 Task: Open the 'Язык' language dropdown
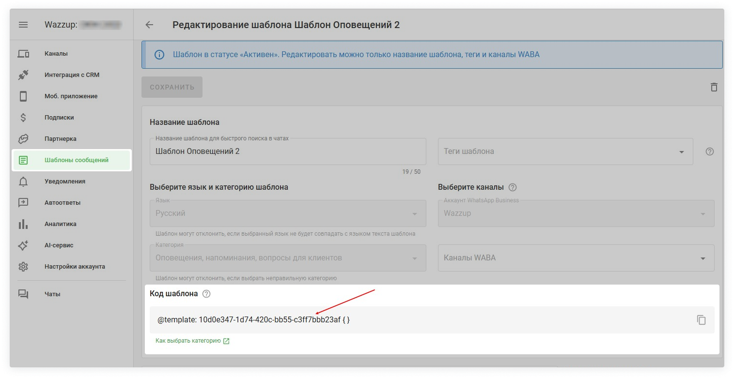coord(288,213)
